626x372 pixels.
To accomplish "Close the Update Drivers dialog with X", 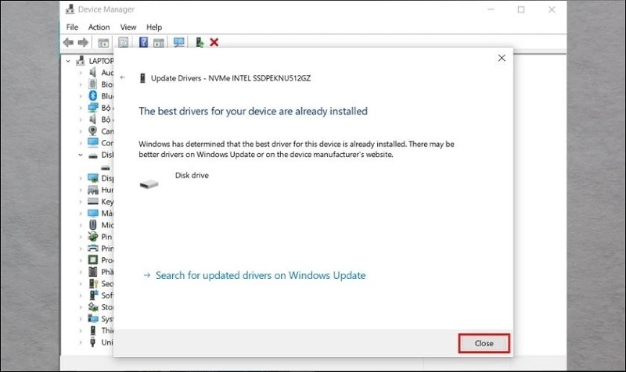I will [x=501, y=58].
